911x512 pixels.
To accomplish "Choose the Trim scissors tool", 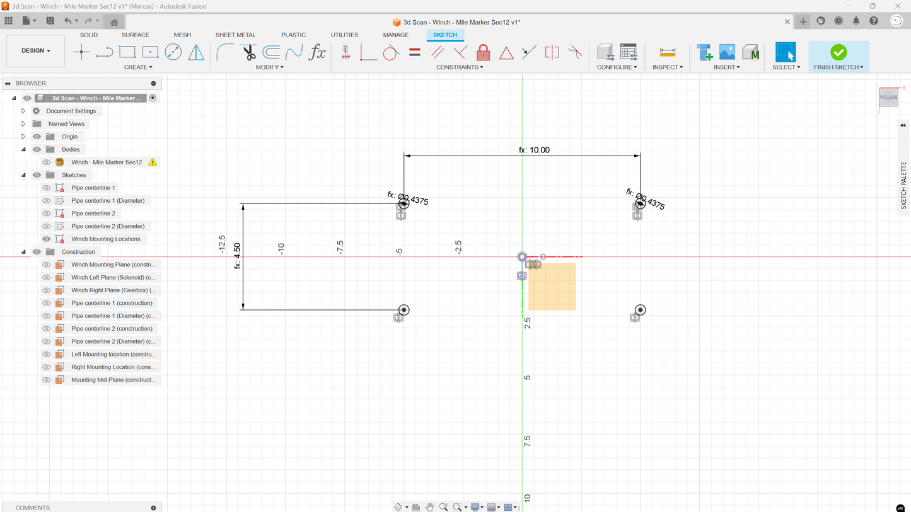I will click(248, 53).
